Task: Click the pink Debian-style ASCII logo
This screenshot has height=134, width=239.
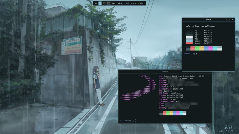Action: pyautogui.click(x=138, y=88)
